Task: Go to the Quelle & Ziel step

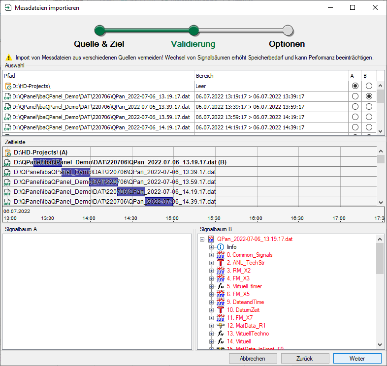Action: pos(100,31)
